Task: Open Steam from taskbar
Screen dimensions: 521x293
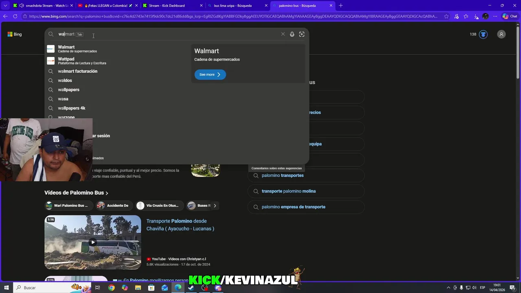Action: click(191, 288)
